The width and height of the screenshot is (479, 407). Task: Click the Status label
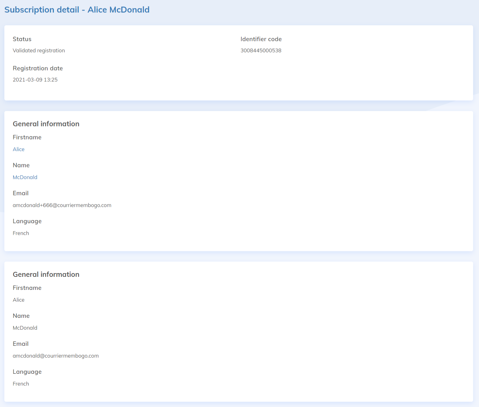pyautogui.click(x=22, y=39)
